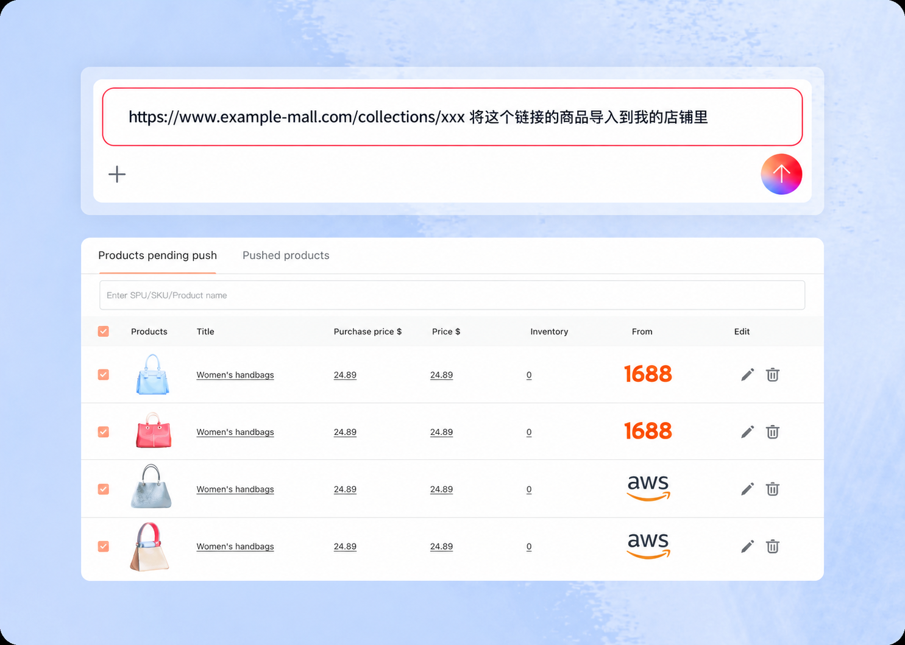This screenshot has width=905, height=645.
Task: Send the prompt with the gradient arrow button
Action: 781,174
